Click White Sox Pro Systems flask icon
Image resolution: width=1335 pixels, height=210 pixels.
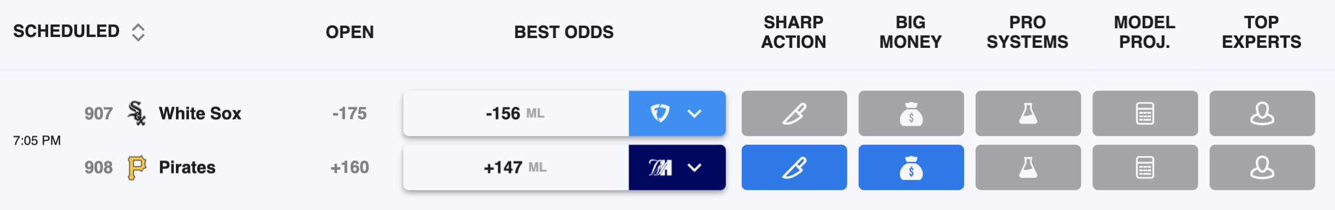coord(1028,113)
